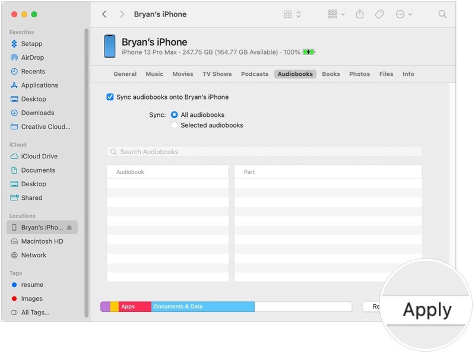Image resolution: width=475 pixels, height=354 pixels.
Task: Choose the Selected audiobooks radio button
Action: (174, 125)
